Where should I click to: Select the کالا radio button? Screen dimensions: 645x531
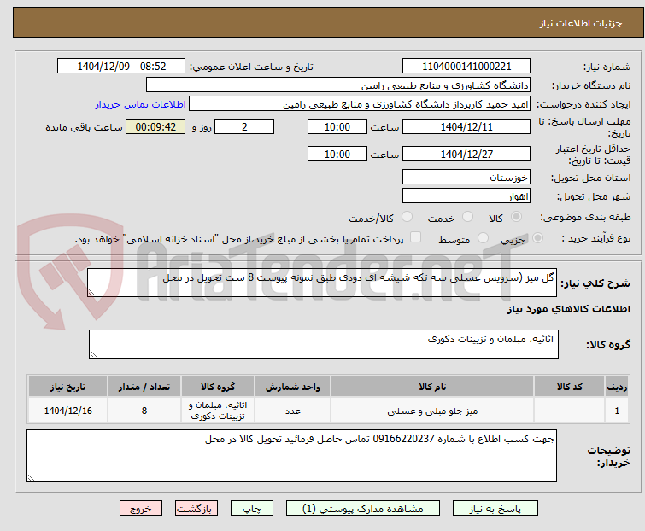click(x=516, y=217)
